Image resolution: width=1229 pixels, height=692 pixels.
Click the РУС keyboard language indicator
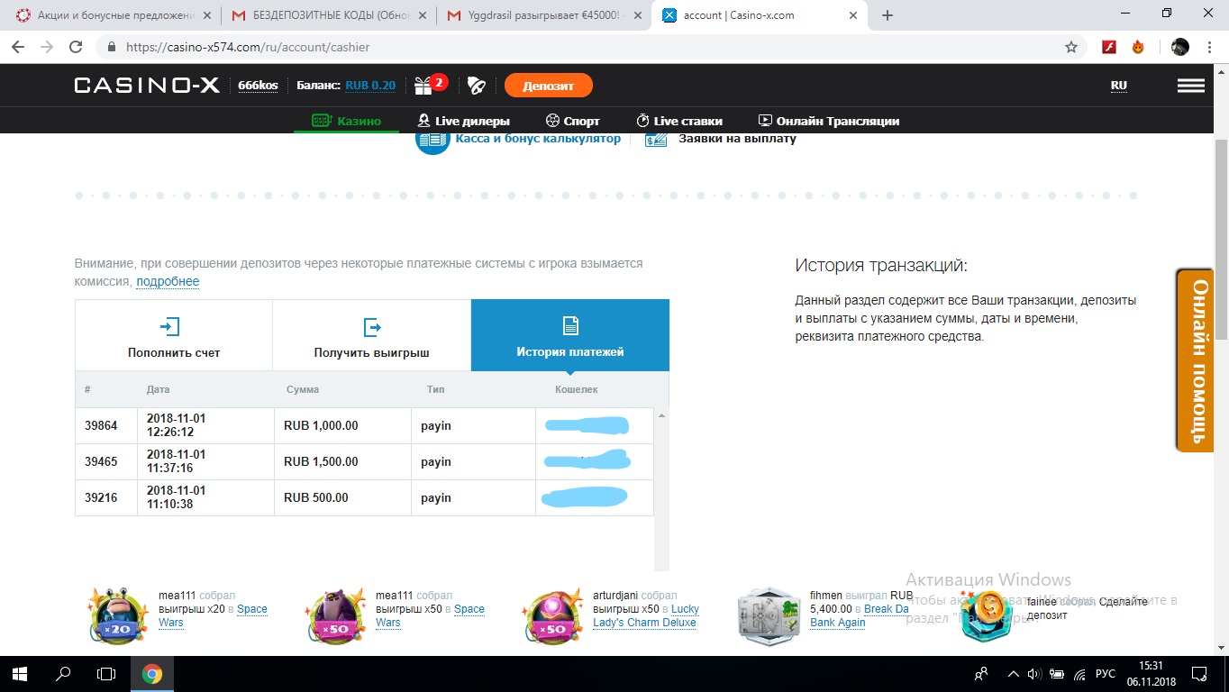click(x=1105, y=674)
